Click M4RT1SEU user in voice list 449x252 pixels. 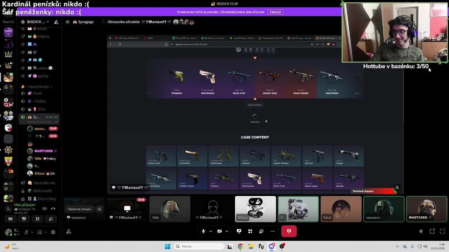(42, 151)
